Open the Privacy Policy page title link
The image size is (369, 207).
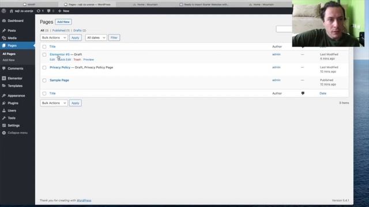coord(60,67)
